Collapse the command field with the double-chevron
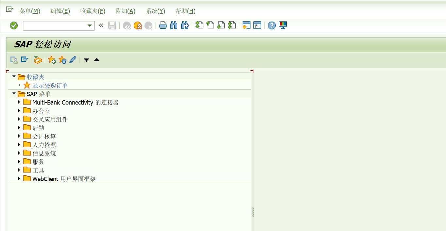This screenshot has height=231, width=446. 101,25
